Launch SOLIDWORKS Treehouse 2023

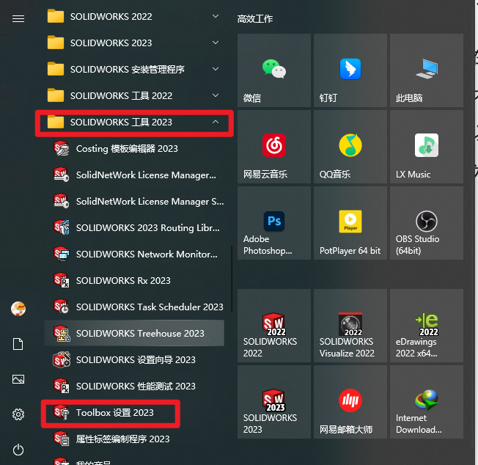pyautogui.click(x=134, y=333)
